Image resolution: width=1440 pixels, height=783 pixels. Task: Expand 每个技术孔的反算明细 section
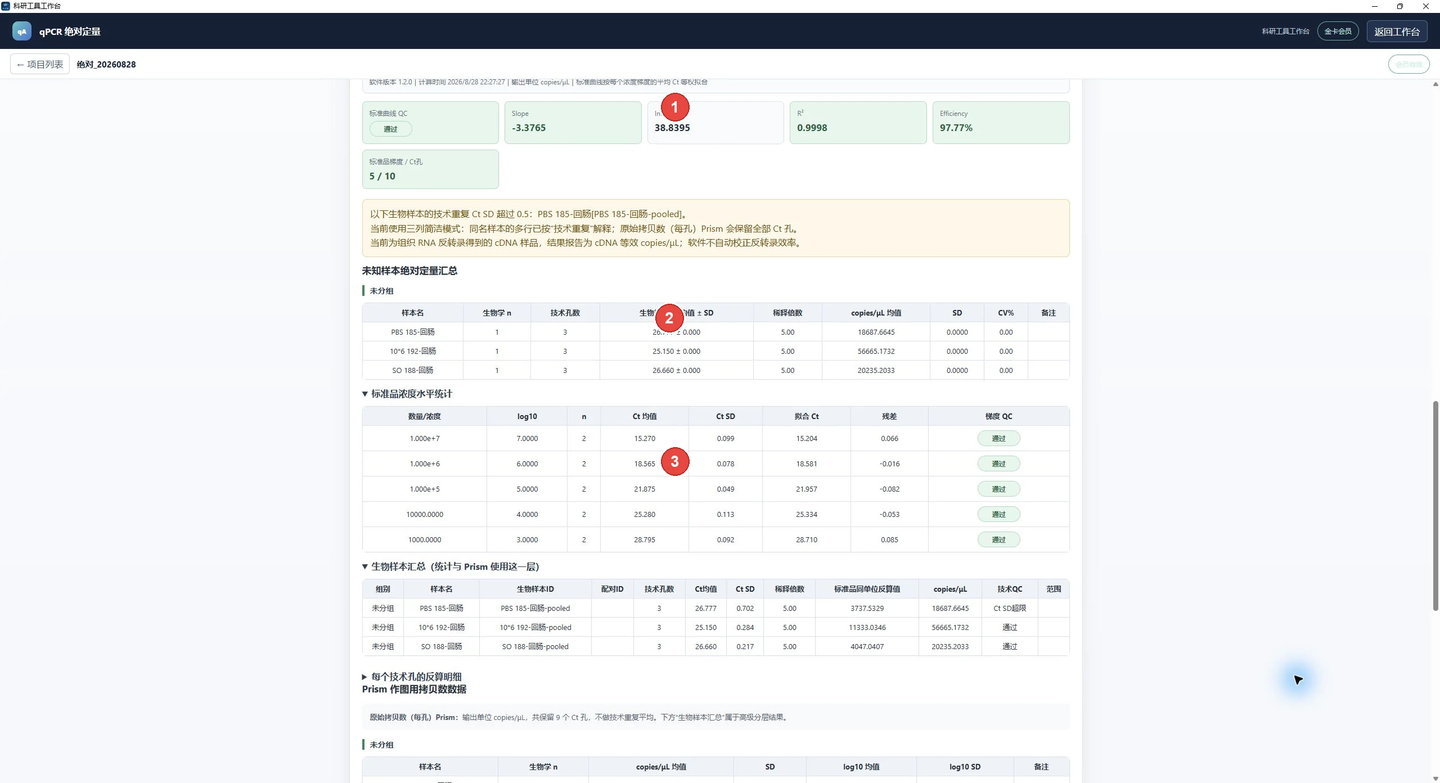(411, 677)
